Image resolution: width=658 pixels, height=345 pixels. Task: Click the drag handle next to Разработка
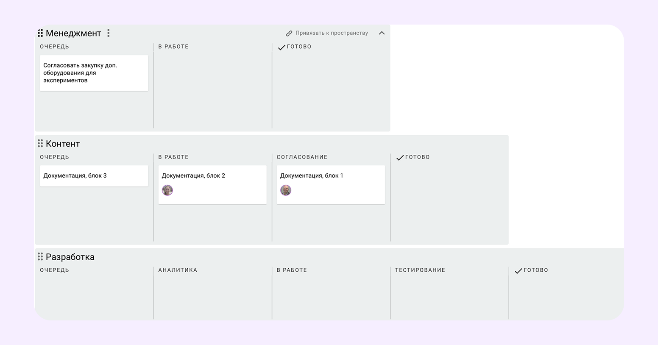[40, 257]
